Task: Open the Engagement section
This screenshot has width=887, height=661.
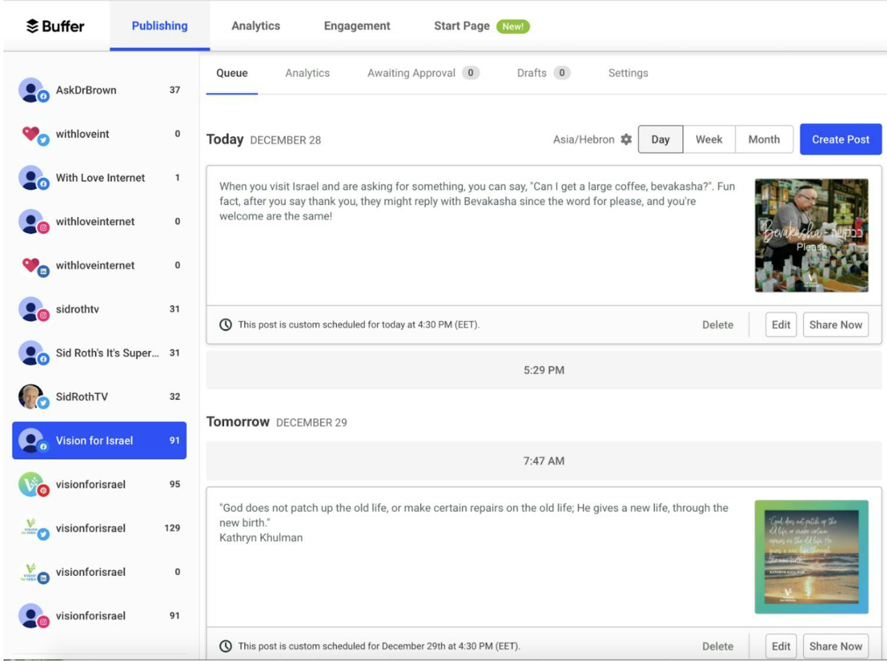Action: coord(356,26)
